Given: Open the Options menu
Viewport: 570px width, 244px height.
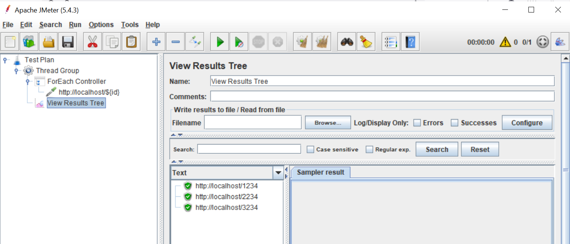Looking at the screenshot, I should click(x=101, y=25).
